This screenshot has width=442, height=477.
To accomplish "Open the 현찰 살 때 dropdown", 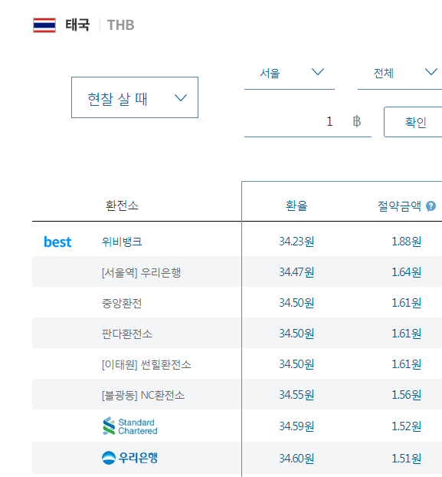I will tap(135, 97).
